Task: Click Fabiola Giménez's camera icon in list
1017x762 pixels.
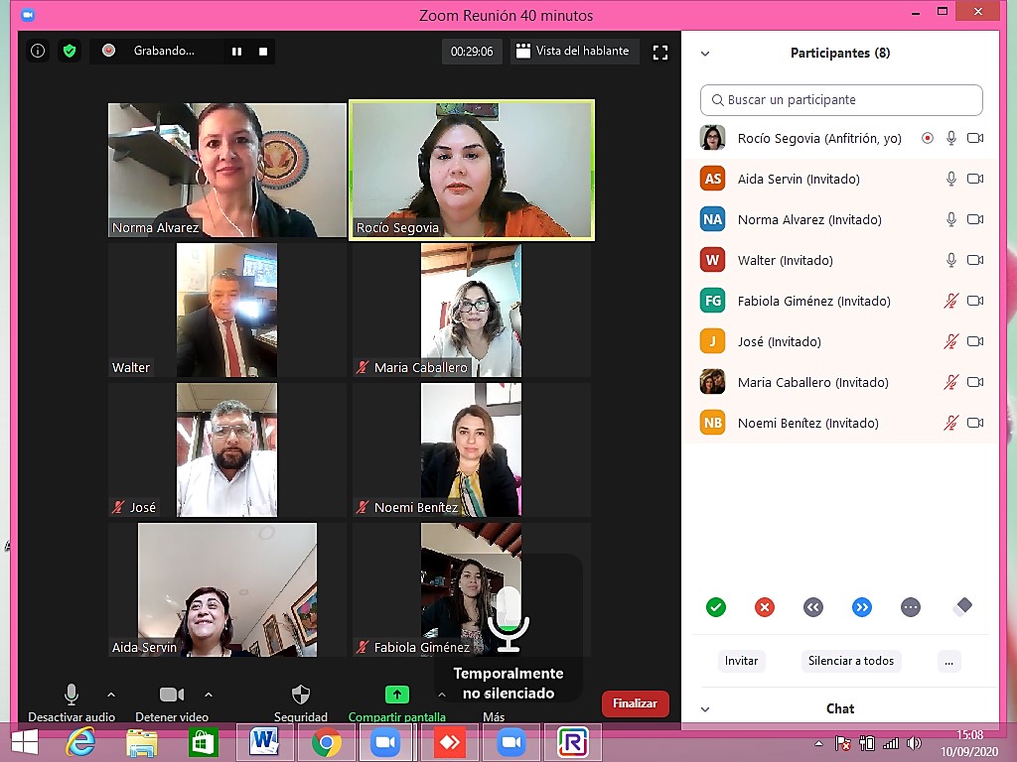Action: (x=975, y=301)
